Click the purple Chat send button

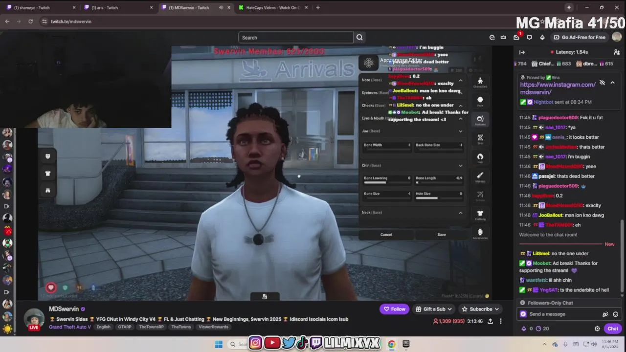[x=613, y=329]
